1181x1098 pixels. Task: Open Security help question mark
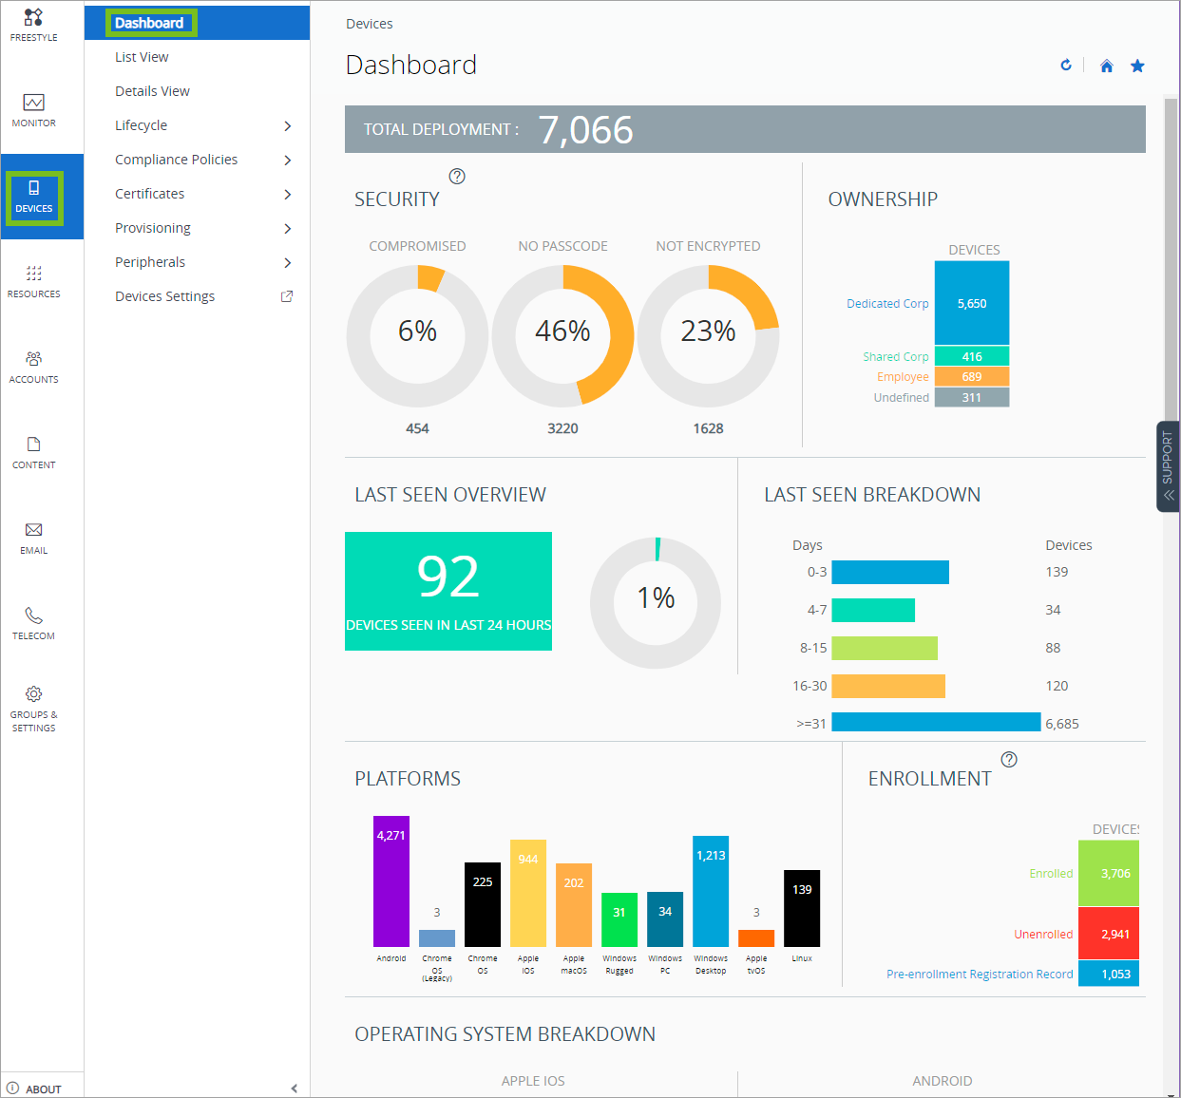click(x=457, y=176)
